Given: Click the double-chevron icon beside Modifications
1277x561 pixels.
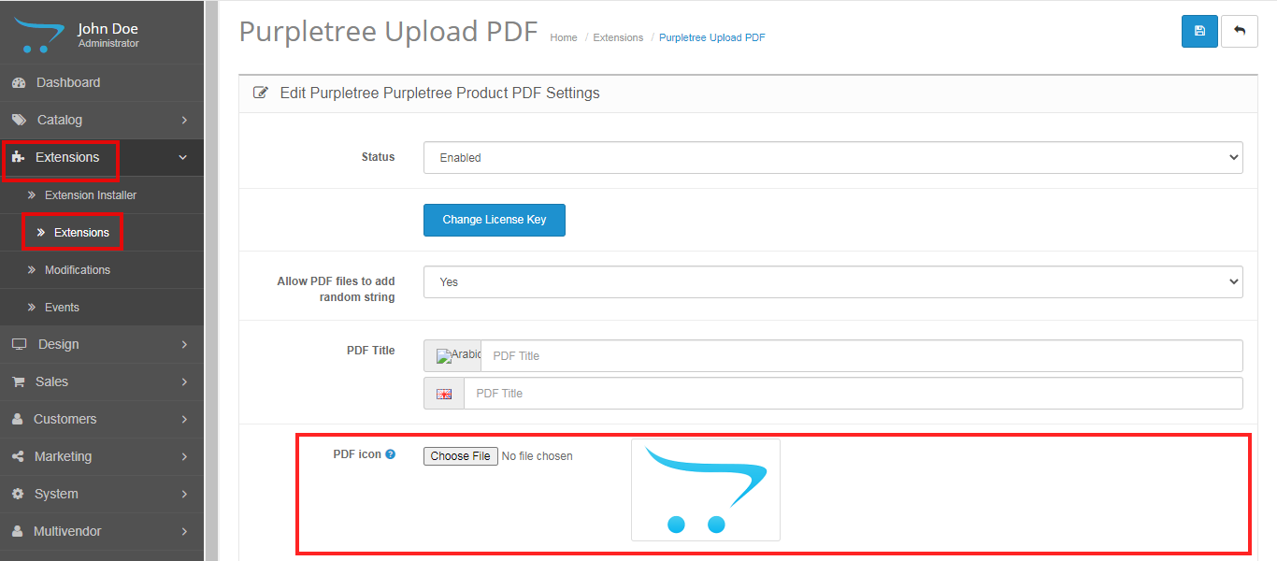Looking at the screenshot, I should (32, 270).
